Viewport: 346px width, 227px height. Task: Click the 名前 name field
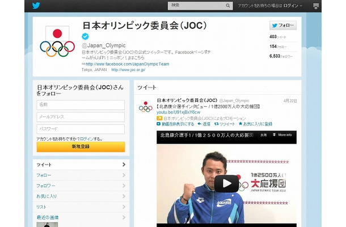81,105
